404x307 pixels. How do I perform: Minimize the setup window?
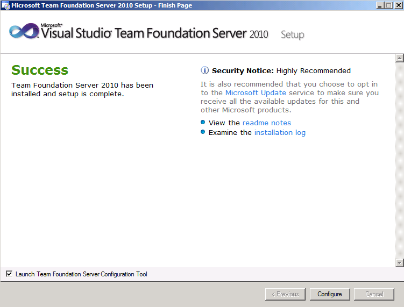coord(380,5)
